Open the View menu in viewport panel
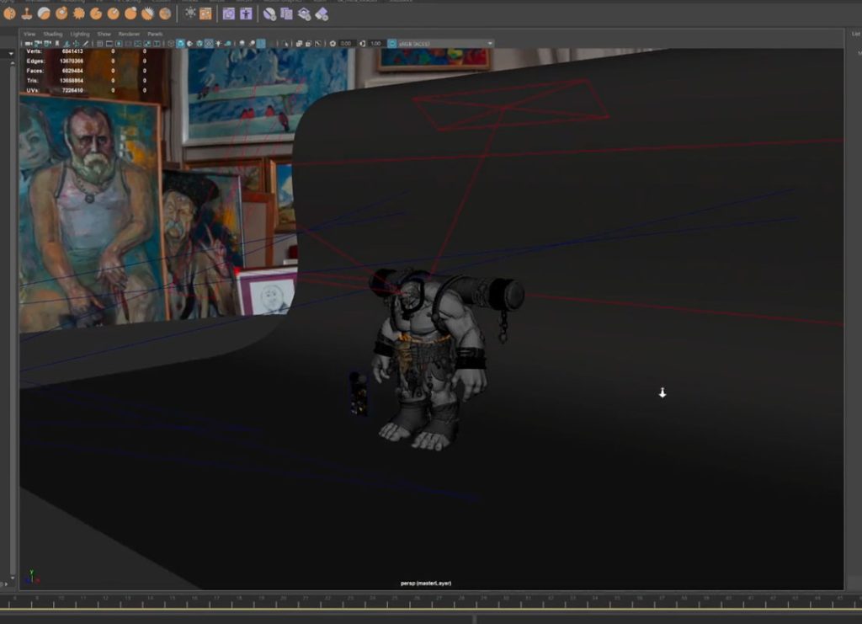This screenshot has width=862, height=624. coord(29,34)
